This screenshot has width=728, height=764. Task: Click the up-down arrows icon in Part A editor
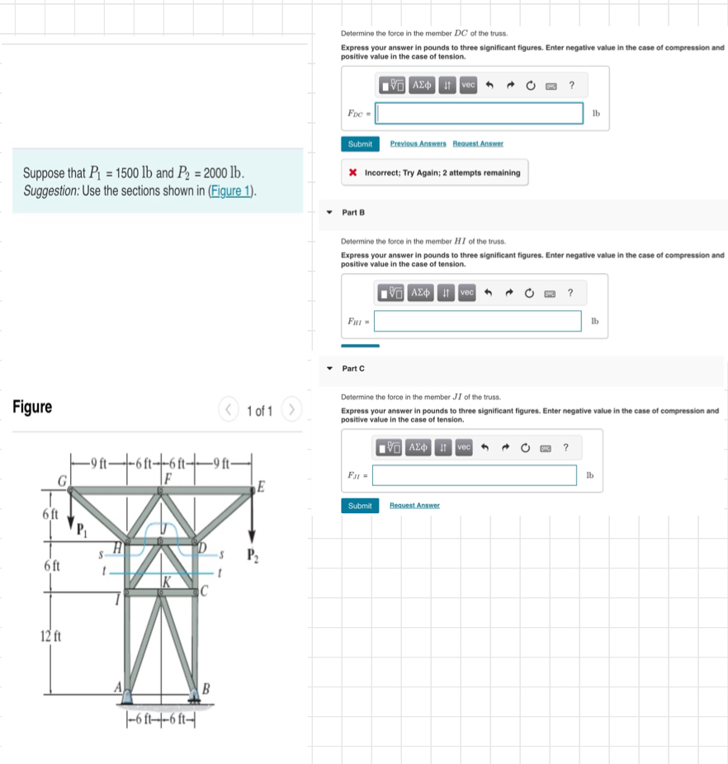(447, 84)
